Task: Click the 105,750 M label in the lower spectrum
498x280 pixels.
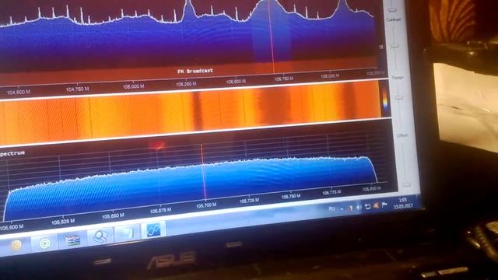Action: click(x=290, y=196)
